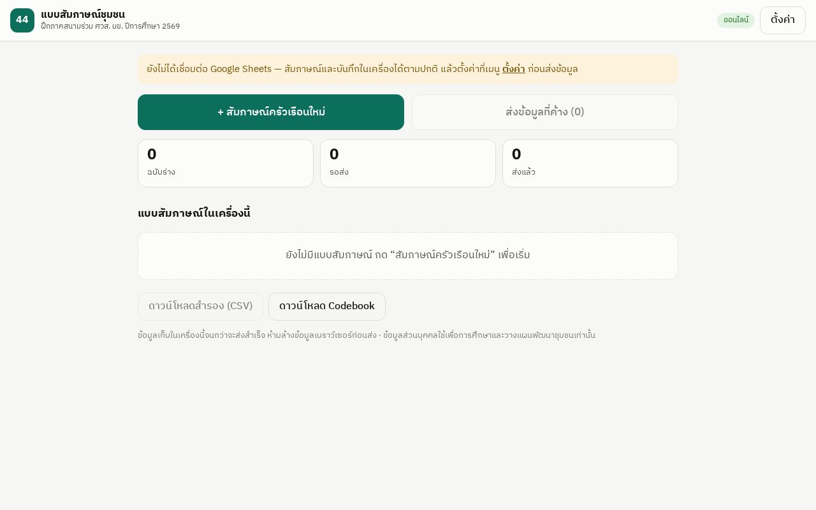Download the Codebook
The width and height of the screenshot is (816, 510).
pyautogui.click(x=327, y=307)
